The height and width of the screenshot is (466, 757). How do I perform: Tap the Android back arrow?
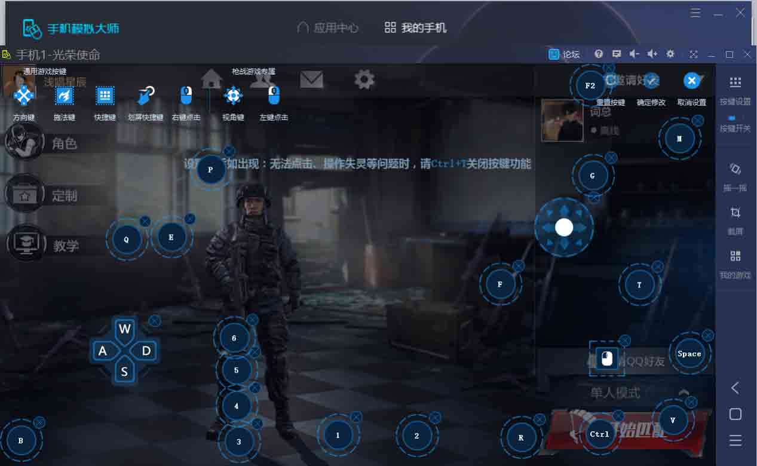click(x=735, y=388)
